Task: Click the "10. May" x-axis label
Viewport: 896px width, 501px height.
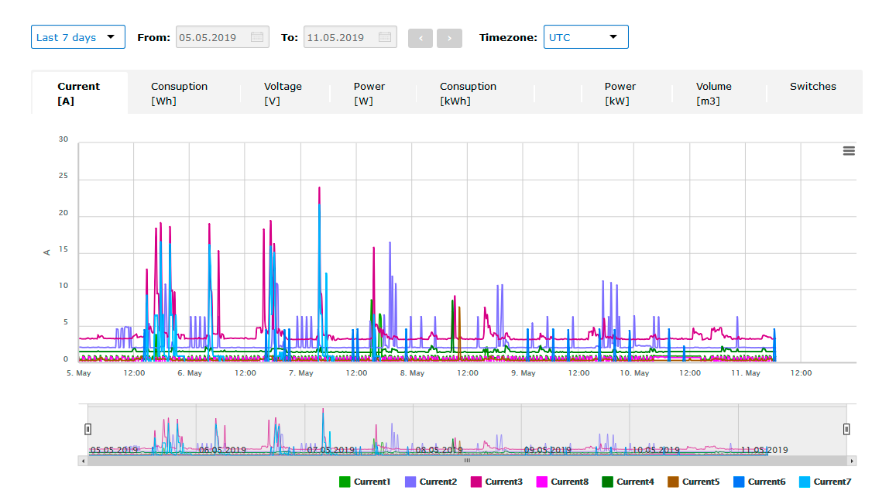Action: click(x=635, y=373)
